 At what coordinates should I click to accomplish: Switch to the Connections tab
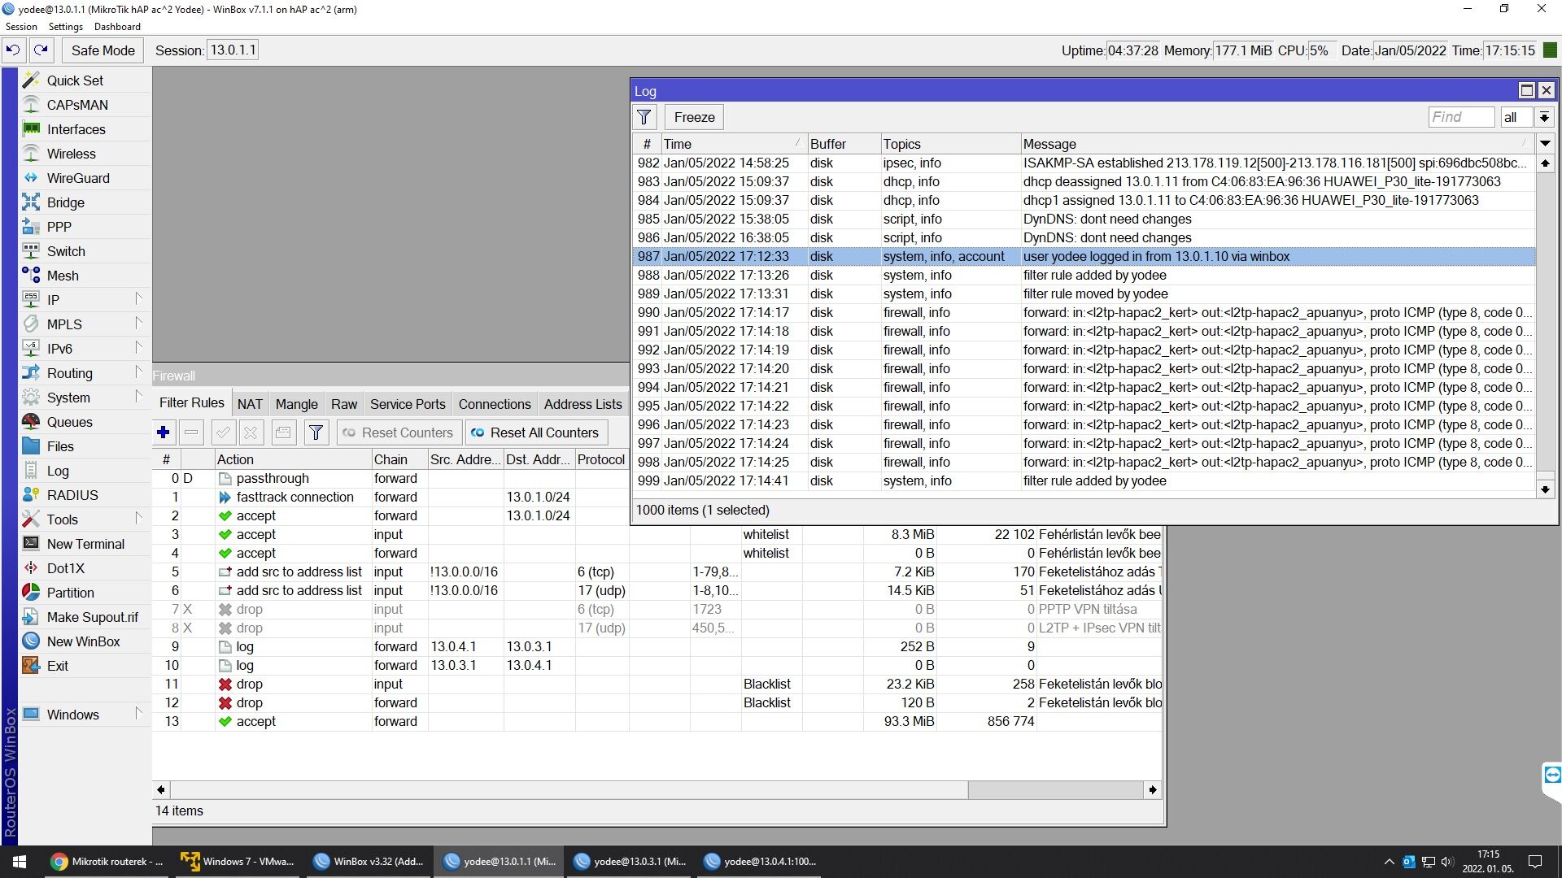(495, 404)
